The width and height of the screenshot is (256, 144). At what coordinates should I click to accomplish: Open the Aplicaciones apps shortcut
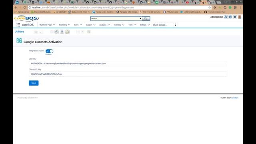pyautogui.click(x=22, y=12)
